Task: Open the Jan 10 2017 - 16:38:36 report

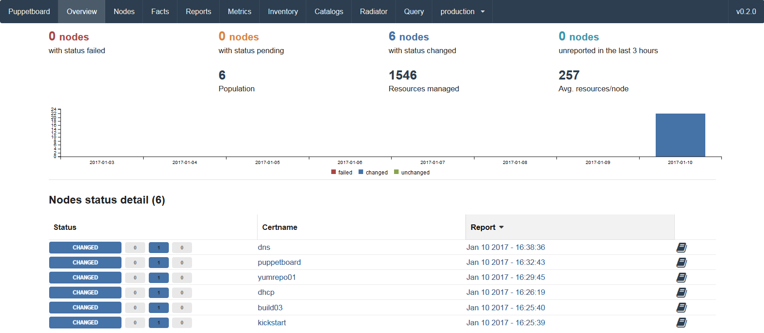Action: pos(505,248)
